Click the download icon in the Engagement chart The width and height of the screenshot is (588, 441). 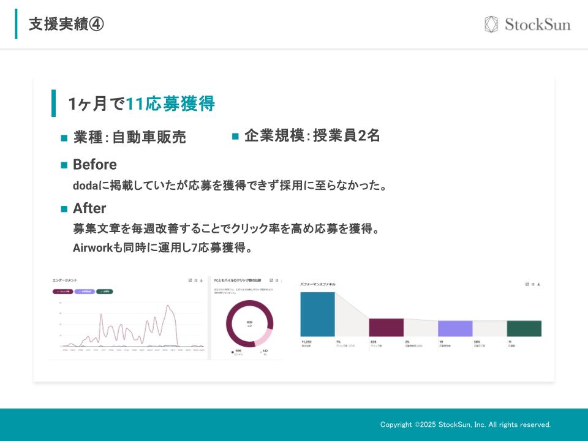[202, 280]
